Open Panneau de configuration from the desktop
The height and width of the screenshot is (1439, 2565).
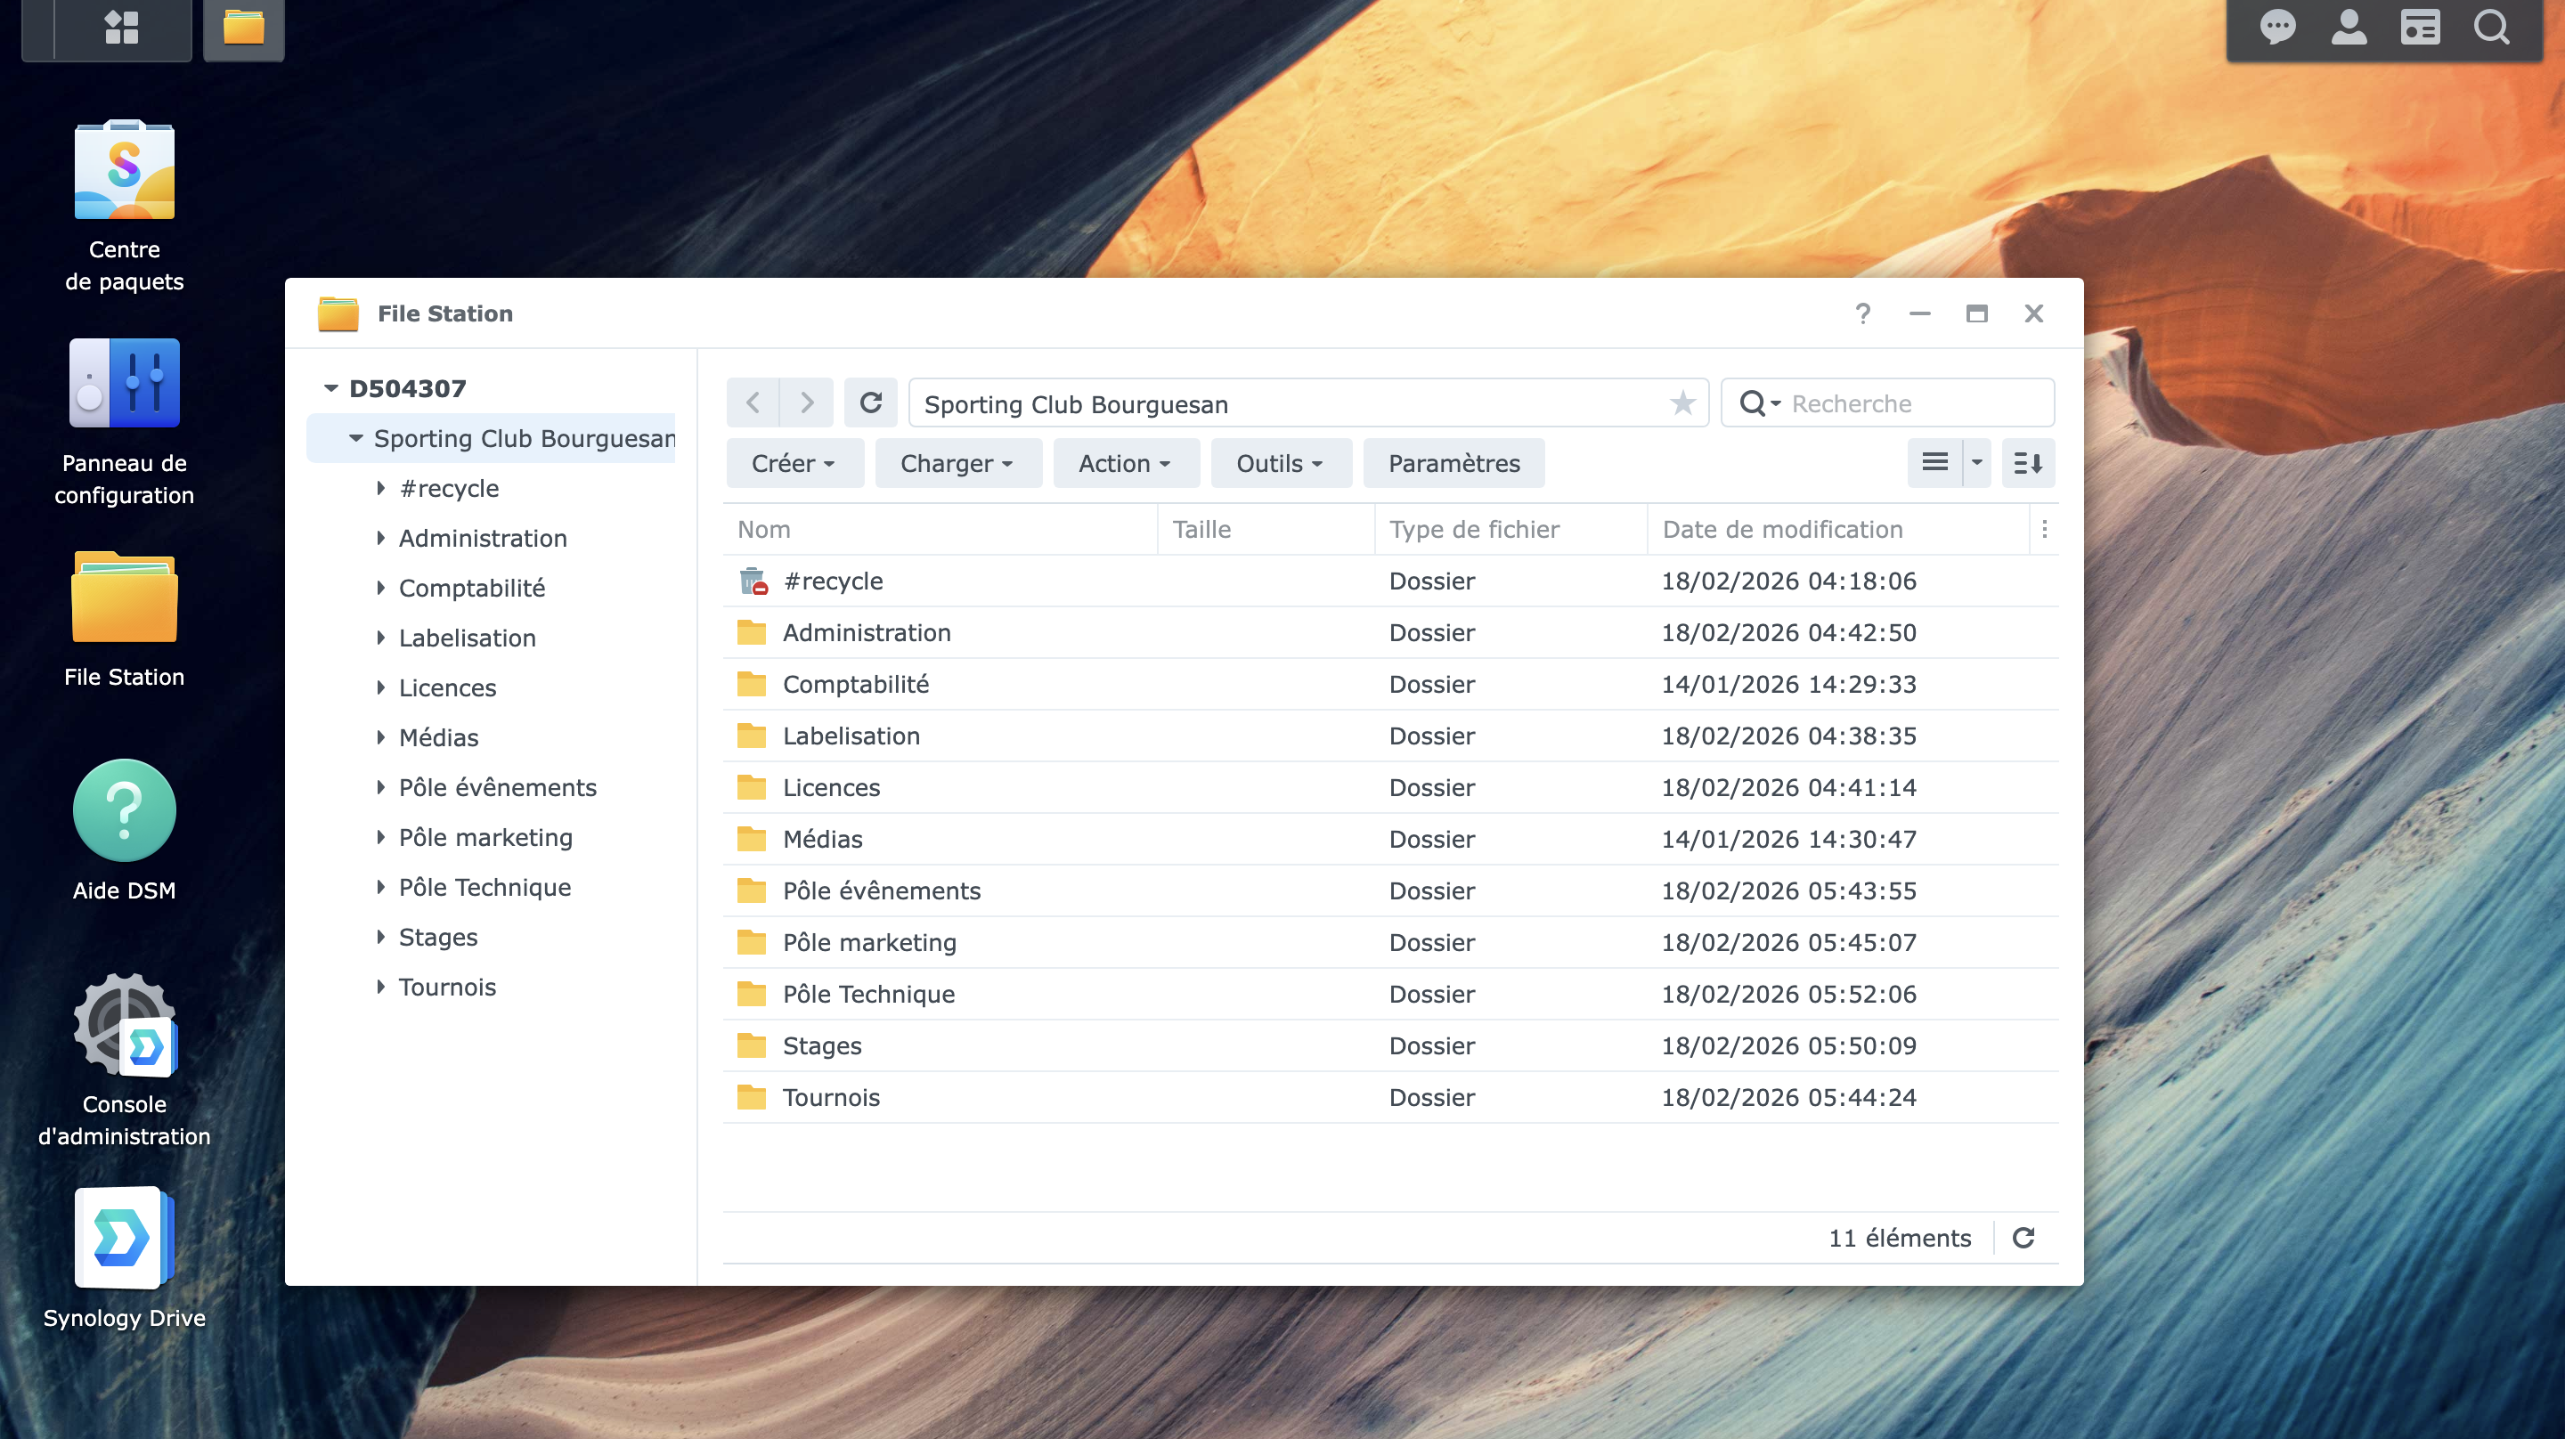(x=125, y=385)
